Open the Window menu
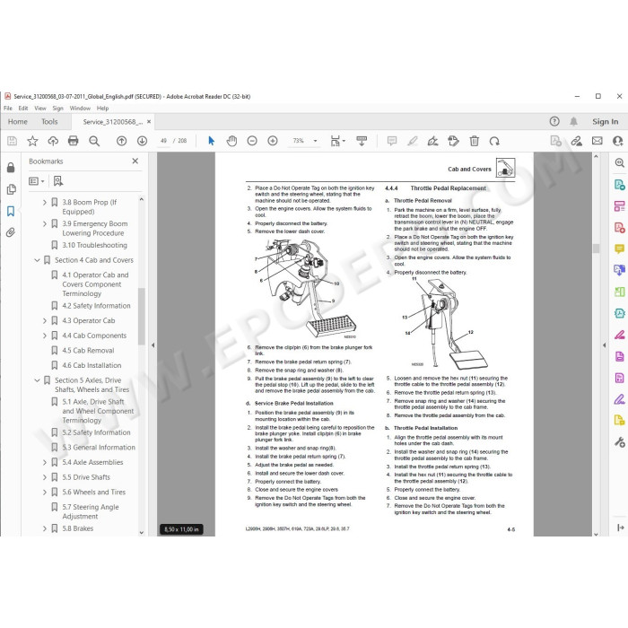This screenshot has height=628, width=628. pos(80,109)
